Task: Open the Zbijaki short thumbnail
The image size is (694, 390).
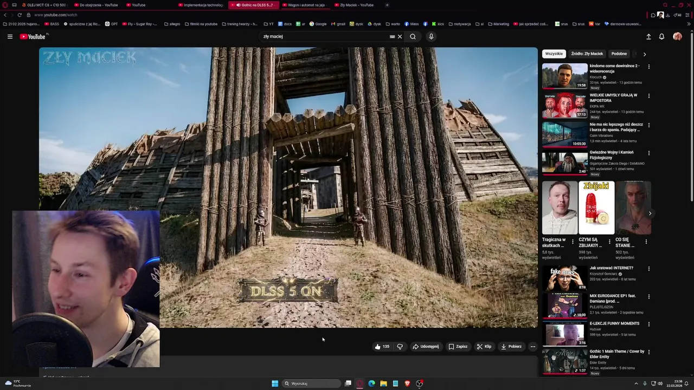Action: click(596, 208)
